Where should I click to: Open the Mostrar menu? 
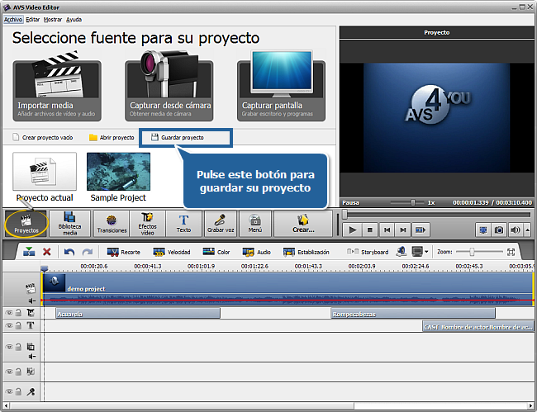(x=52, y=20)
